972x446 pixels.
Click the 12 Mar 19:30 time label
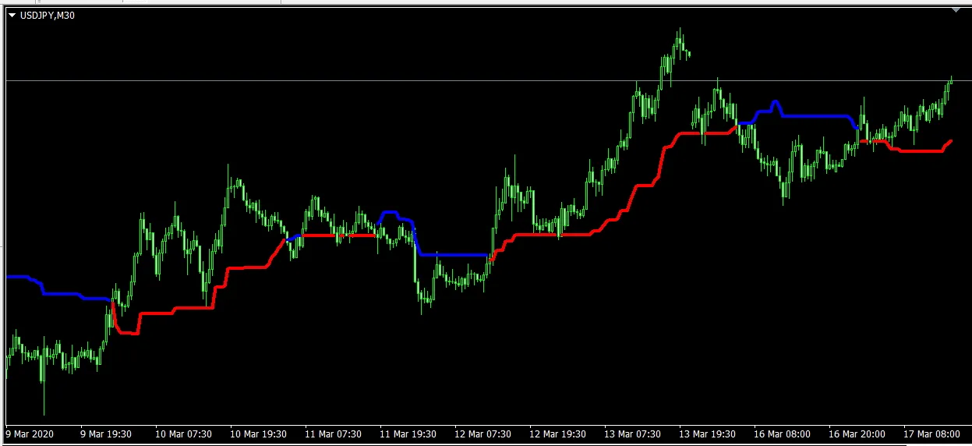[557, 434]
